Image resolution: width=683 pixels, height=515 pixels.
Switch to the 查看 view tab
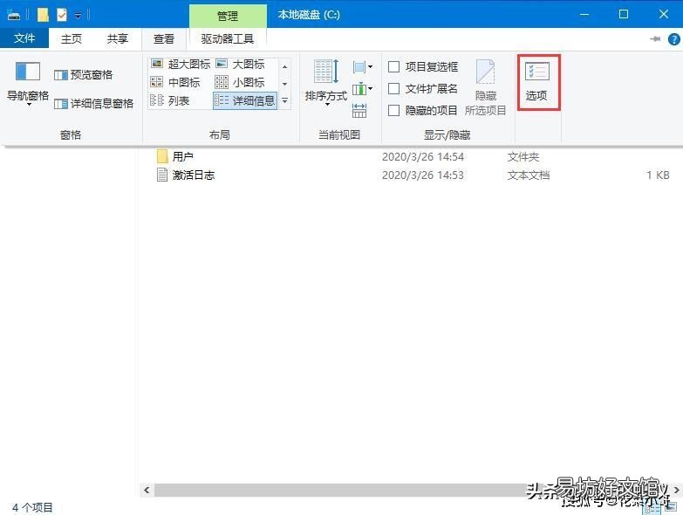click(x=164, y=39)
